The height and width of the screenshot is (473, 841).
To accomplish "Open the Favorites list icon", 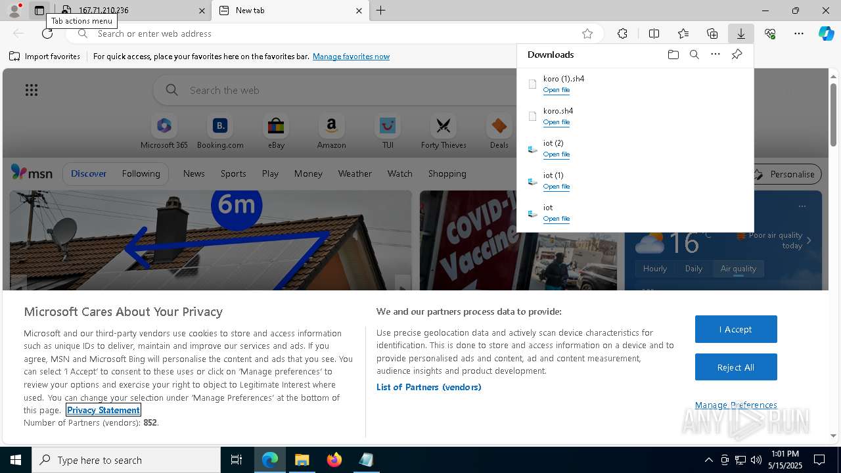I will coord(683,34).
